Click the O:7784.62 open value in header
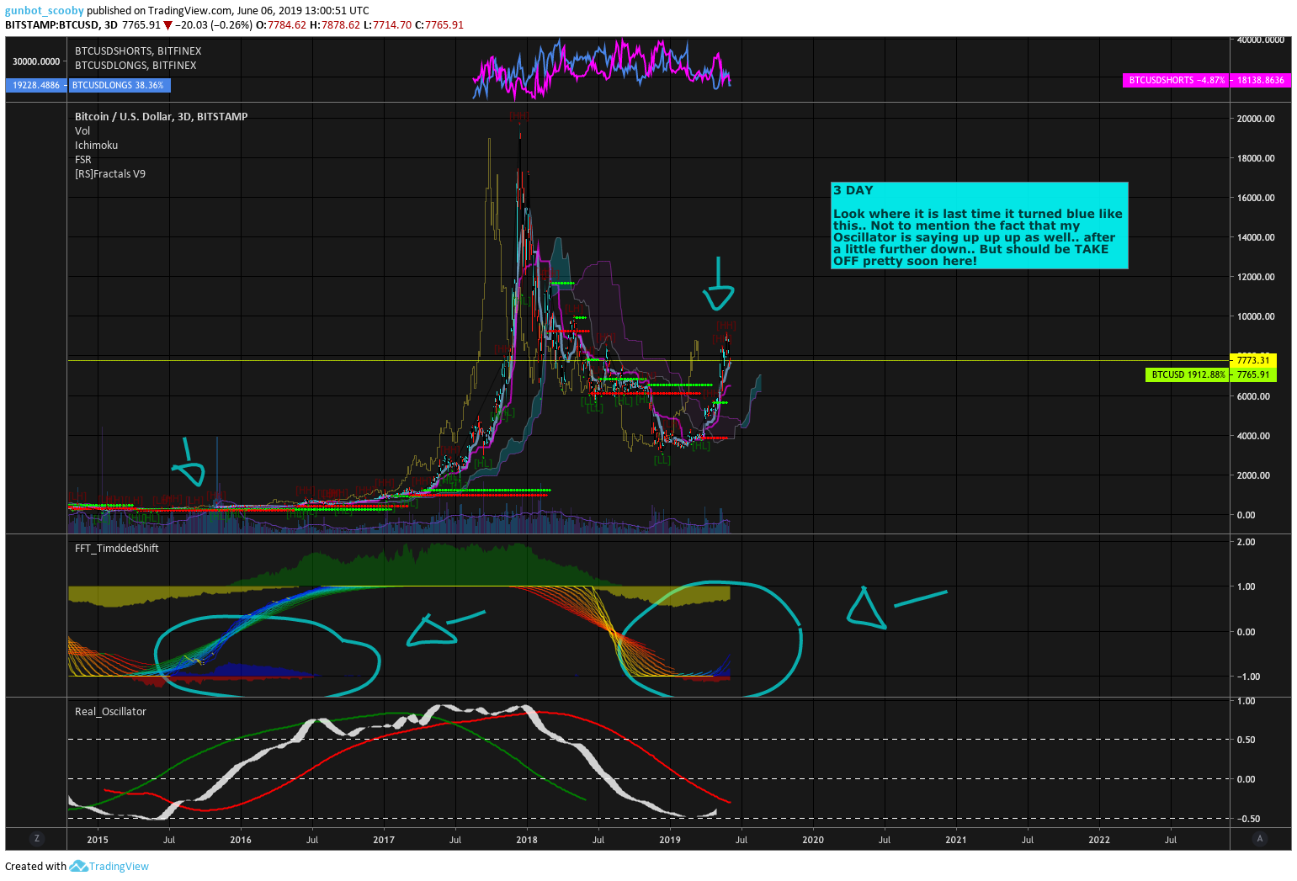Viewport: 1297px width, 881px height. 281,25
